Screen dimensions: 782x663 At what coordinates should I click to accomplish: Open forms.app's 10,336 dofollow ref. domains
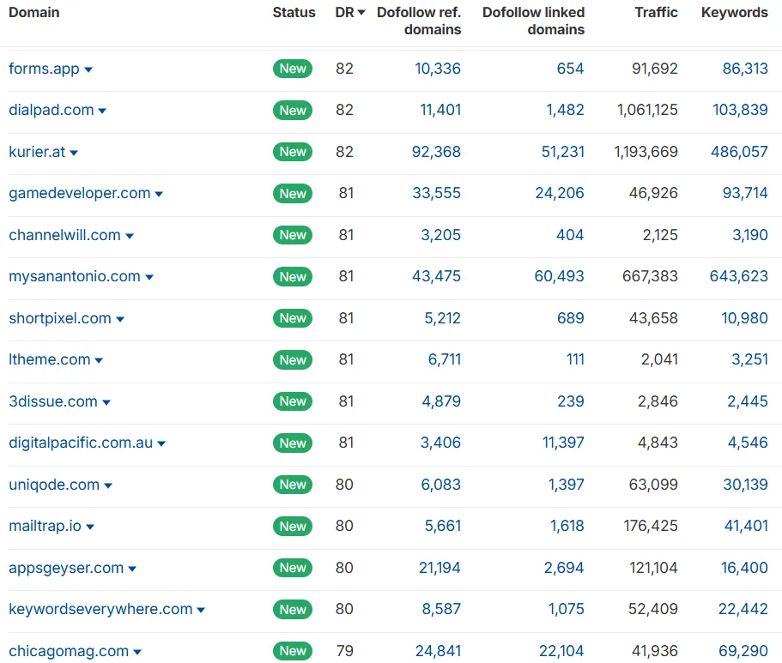point(438,69)
